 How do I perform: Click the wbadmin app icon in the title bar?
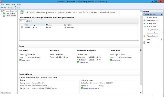click(1, 2)
